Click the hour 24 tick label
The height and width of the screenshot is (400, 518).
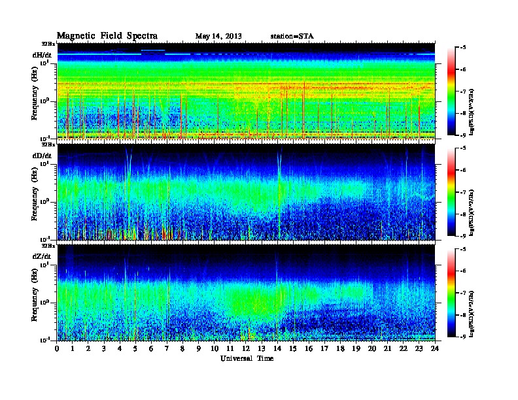[435, 348]
